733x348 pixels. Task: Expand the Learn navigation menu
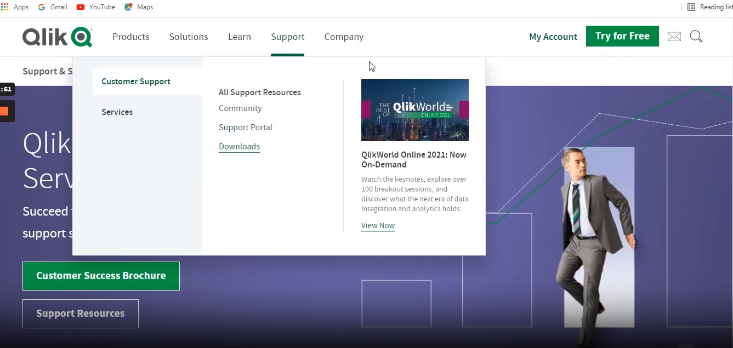pos(239,37)
